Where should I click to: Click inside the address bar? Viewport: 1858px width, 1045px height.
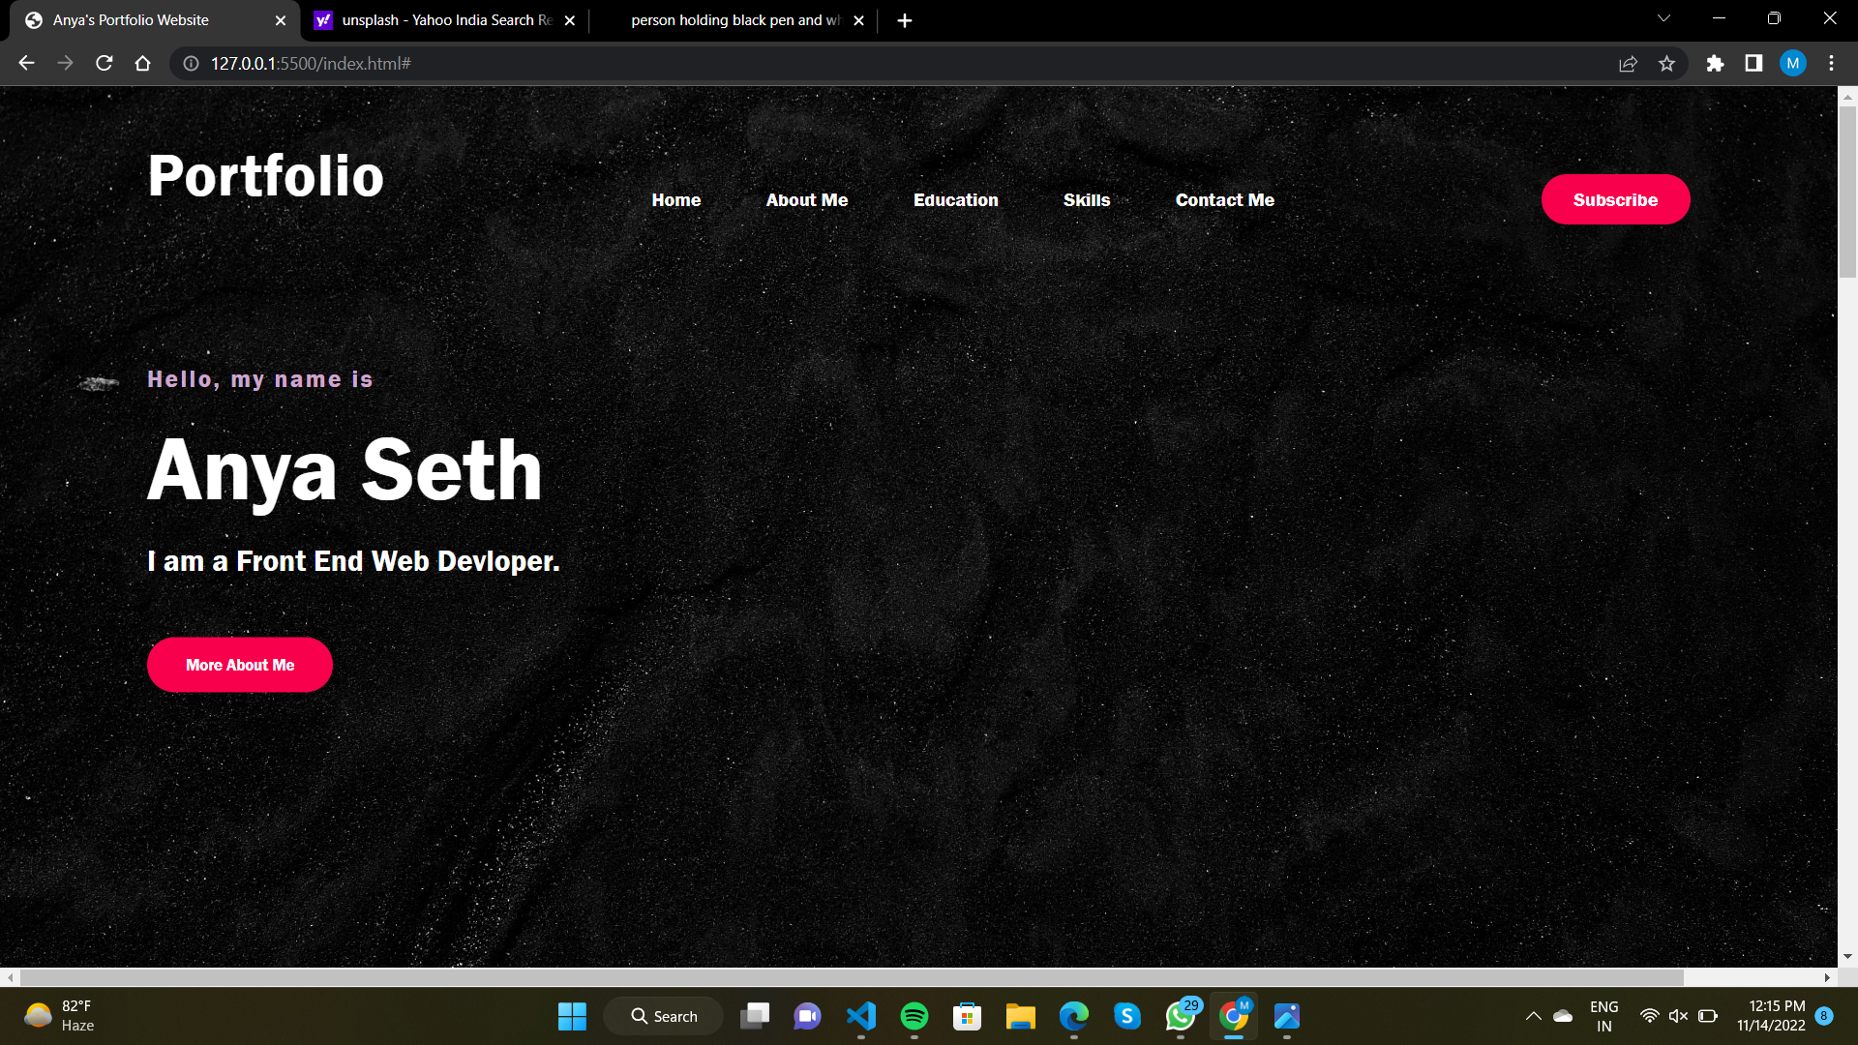(484, 63)
